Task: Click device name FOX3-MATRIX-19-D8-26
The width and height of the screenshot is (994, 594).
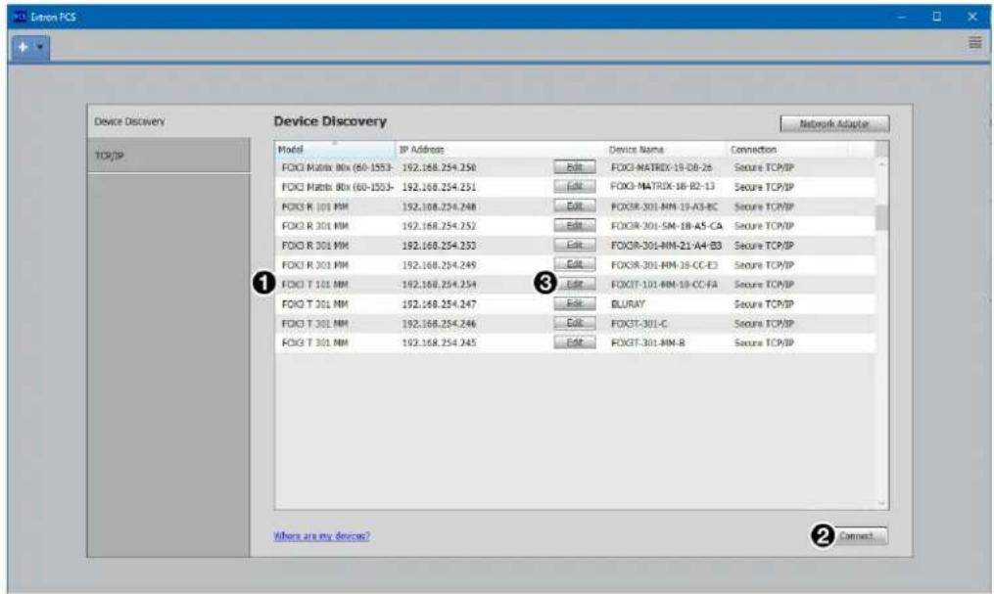Action: pos(661,167)
